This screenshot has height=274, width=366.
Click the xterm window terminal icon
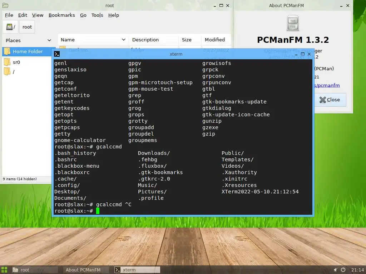(x=57, y=54)
